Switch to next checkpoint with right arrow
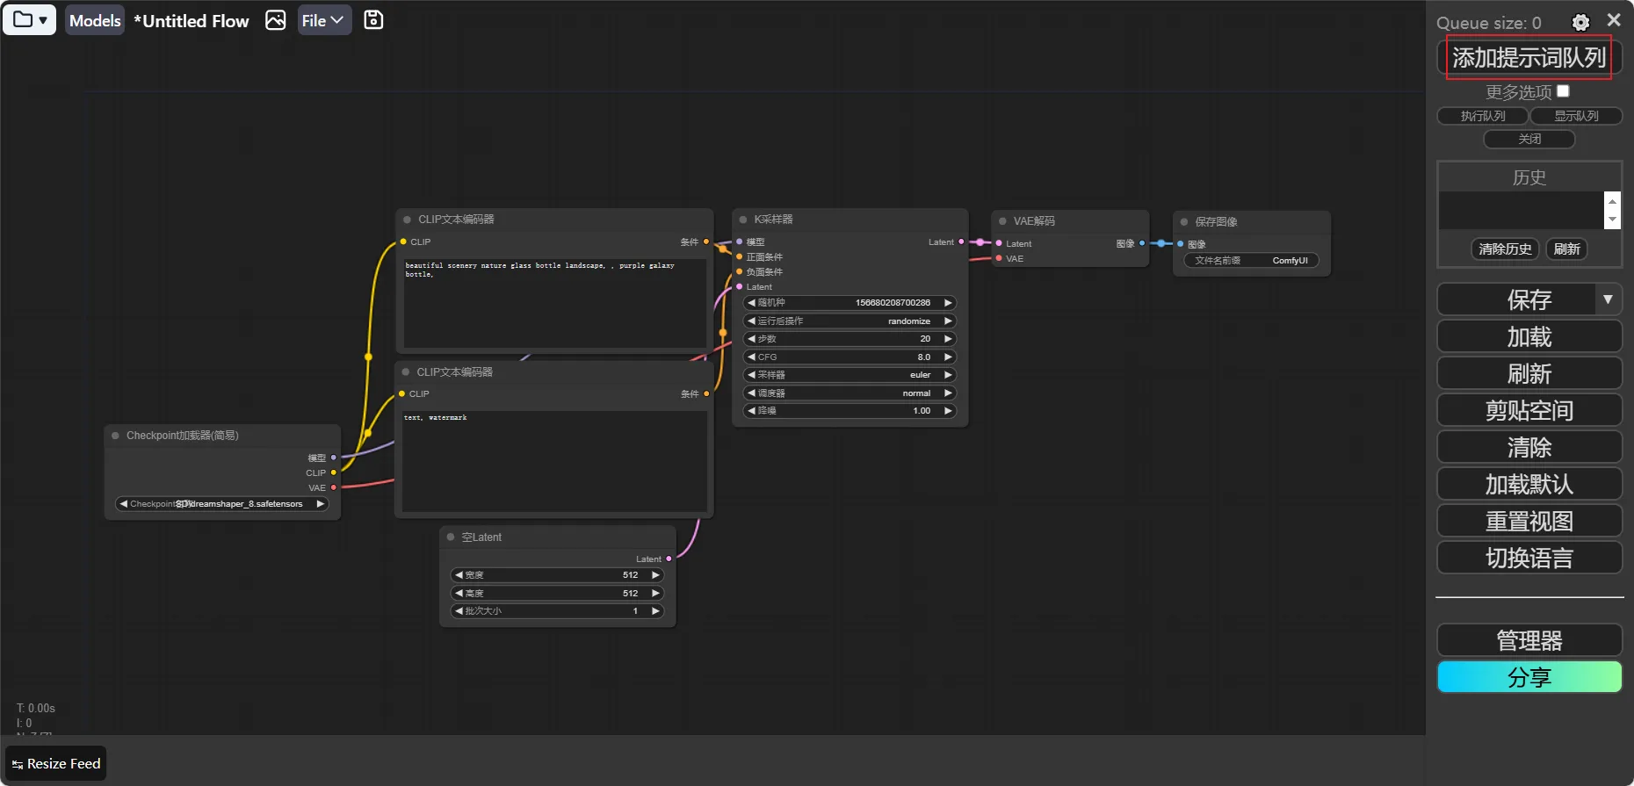 click(321, 504)
